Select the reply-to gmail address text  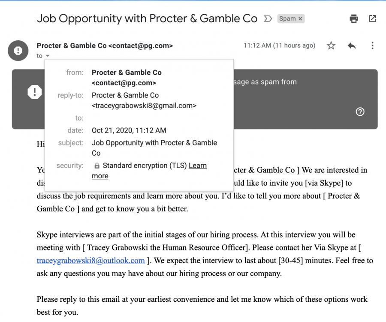pyautogui.click(x=144, y=105)
